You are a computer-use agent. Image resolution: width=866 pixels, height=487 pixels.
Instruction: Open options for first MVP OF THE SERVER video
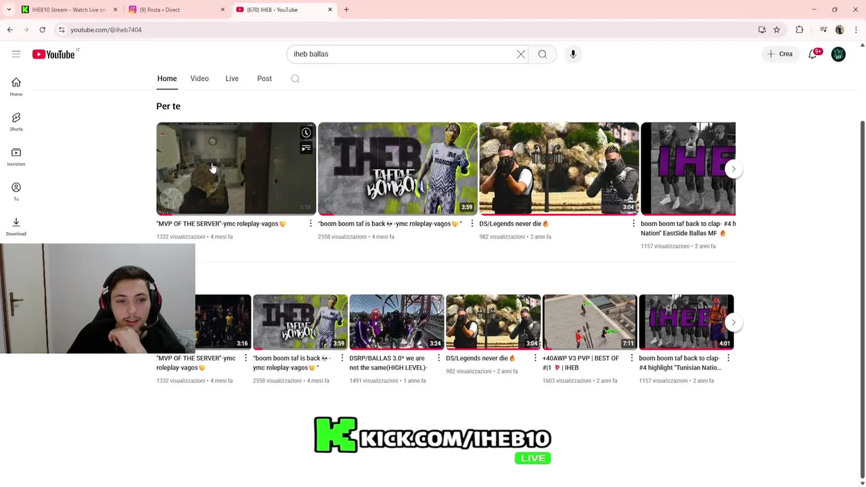coord(311,224)
